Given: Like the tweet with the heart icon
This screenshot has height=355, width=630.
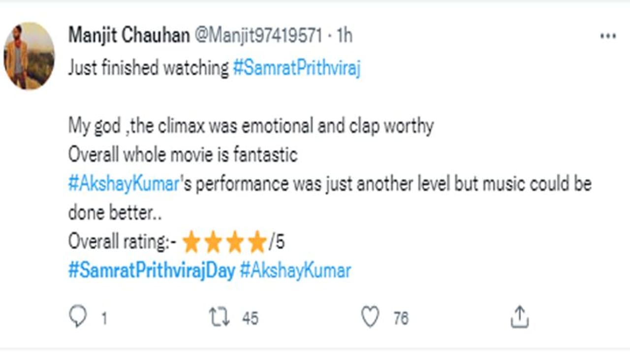Looking at the screenshot, I should pos(370,317).
